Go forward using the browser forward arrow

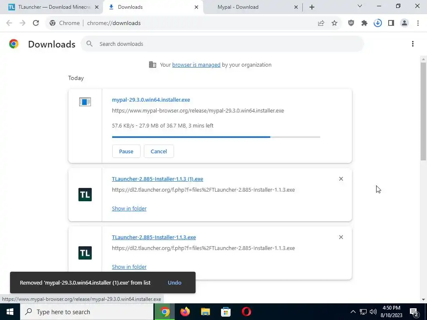point(23,23)
